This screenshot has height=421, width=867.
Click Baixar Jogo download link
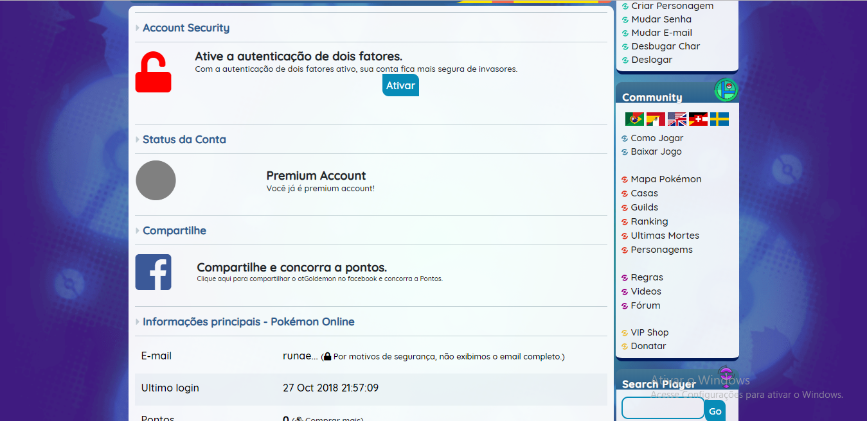point(656,151)
